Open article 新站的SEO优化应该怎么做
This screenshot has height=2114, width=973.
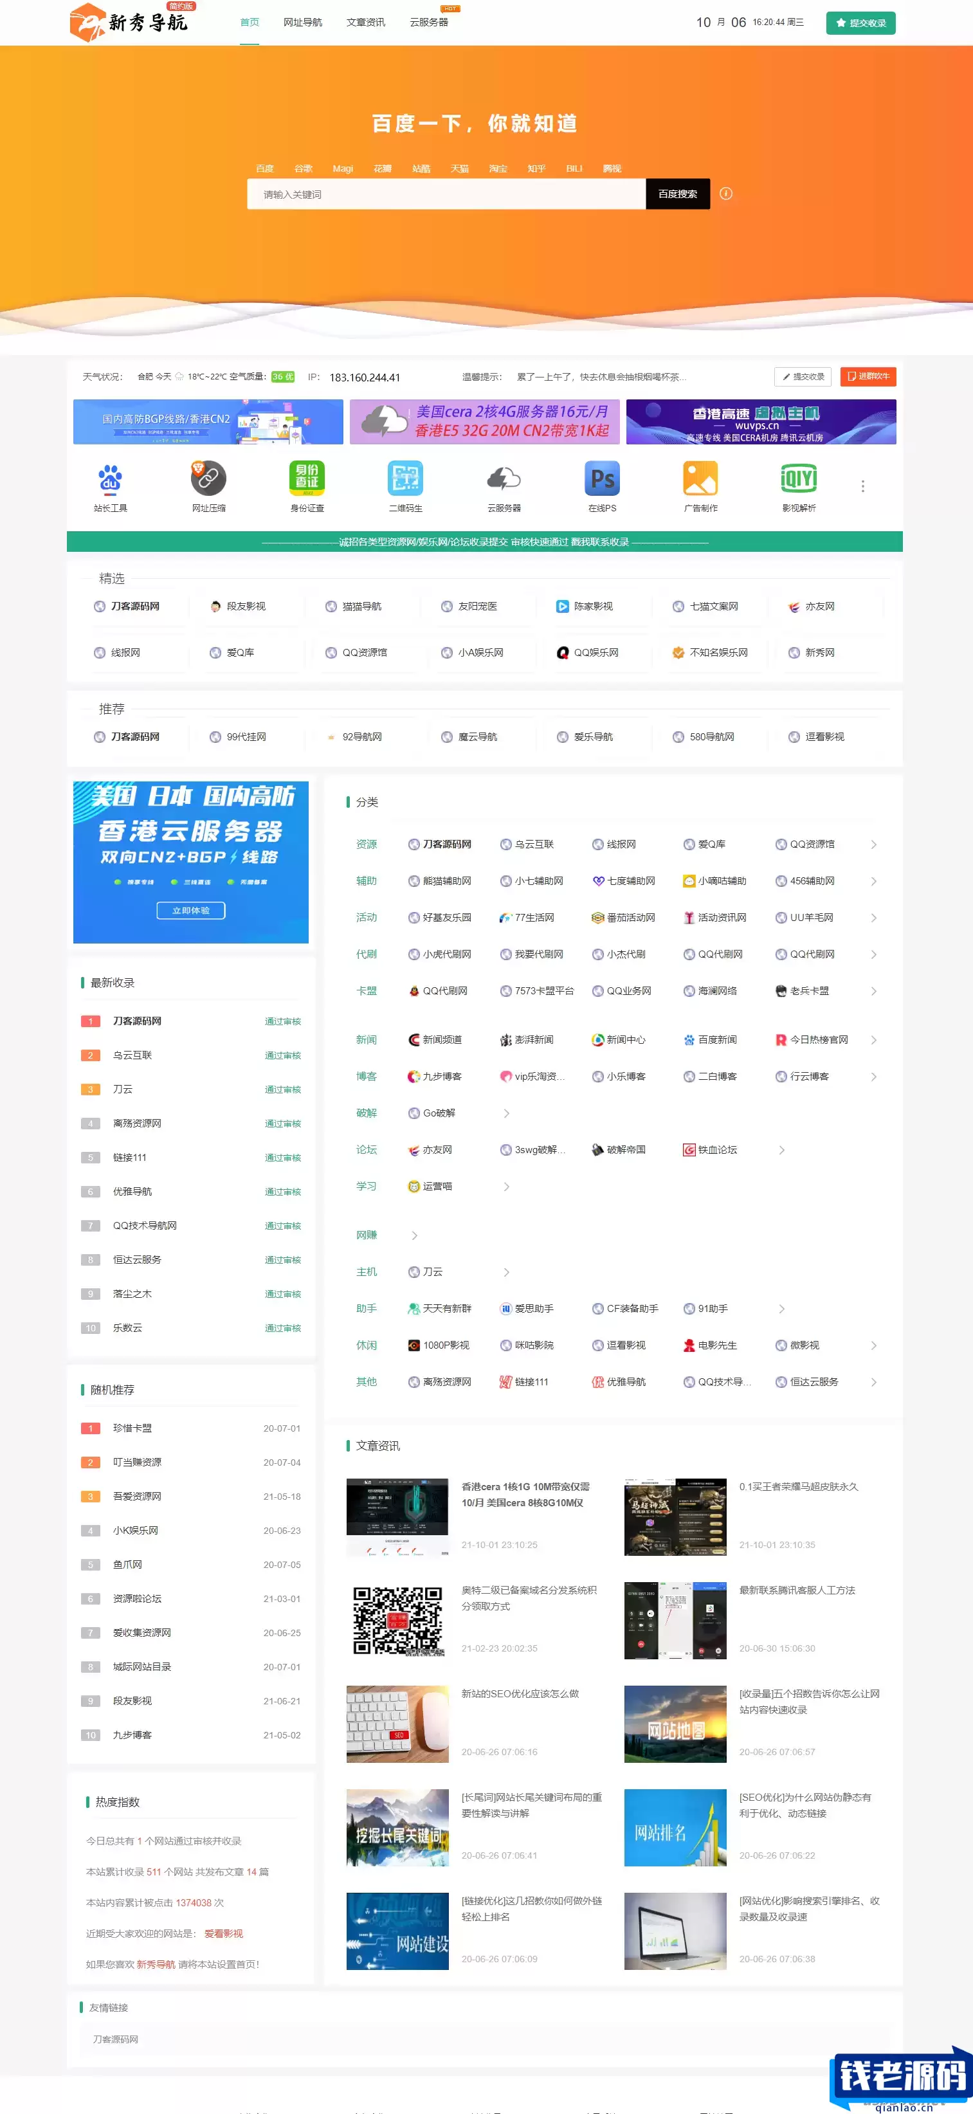click(x=520, y=1694)
